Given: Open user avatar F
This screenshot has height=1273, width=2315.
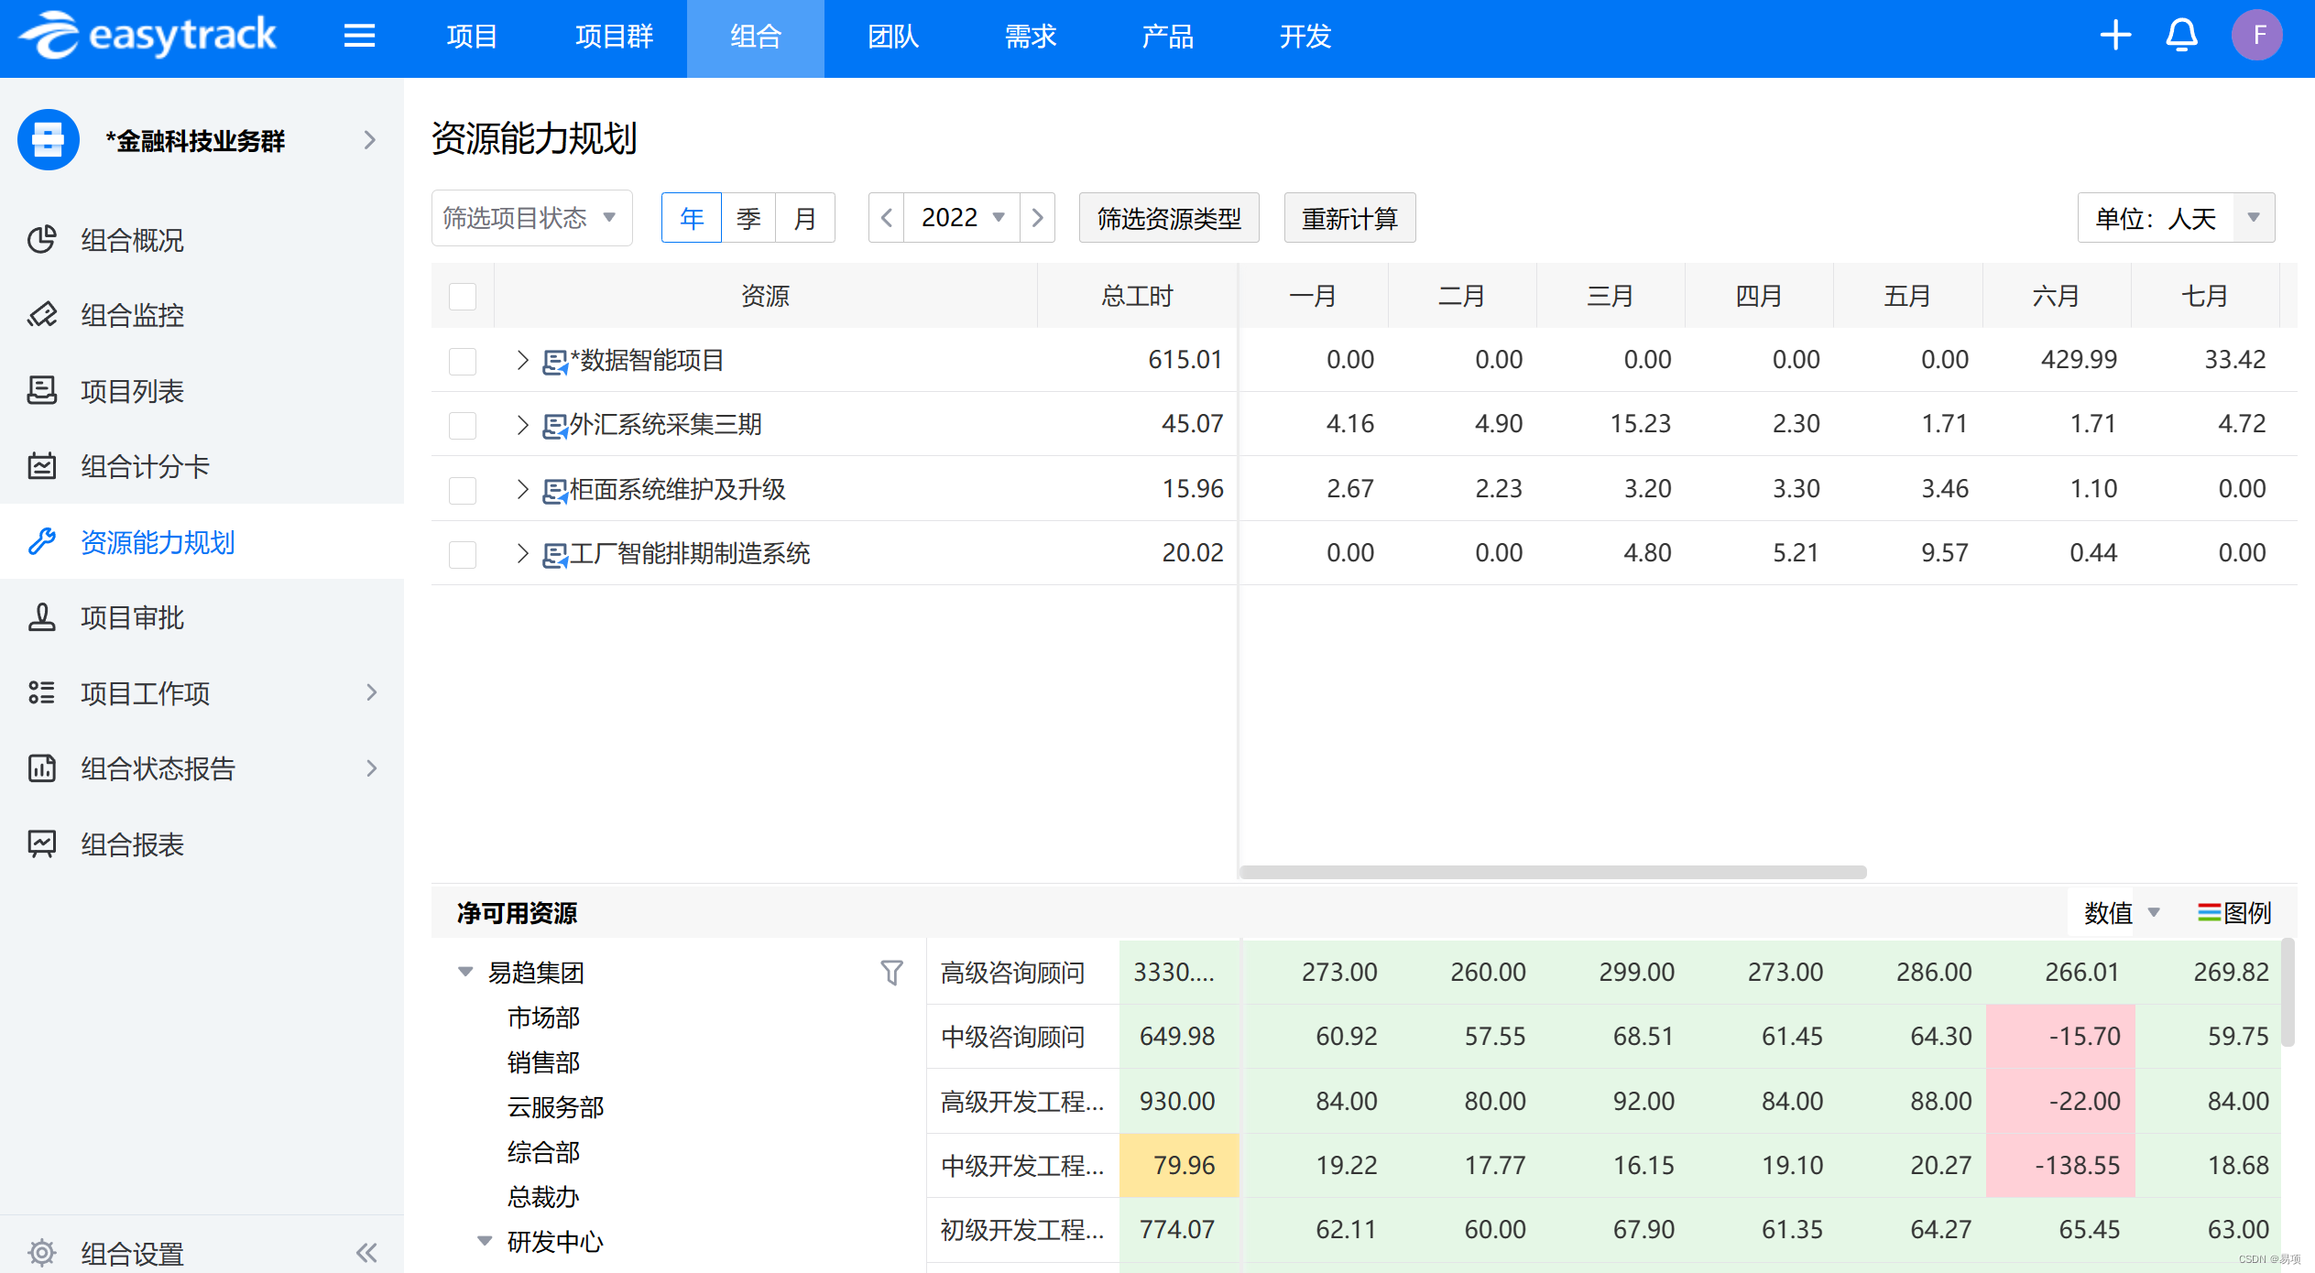Looking at the screenshot, I should click(x=2256, y=37).
